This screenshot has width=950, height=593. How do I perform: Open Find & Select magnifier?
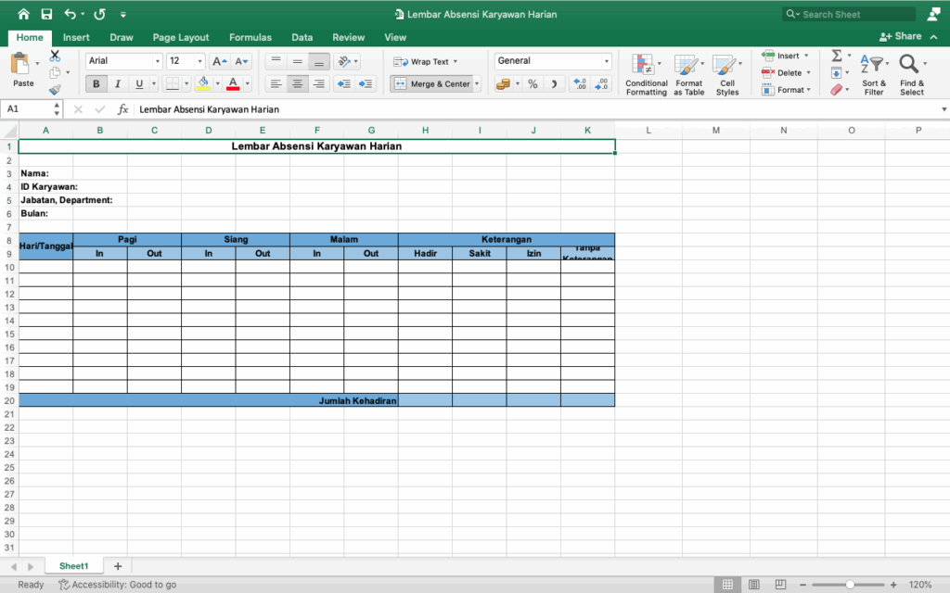point(911,74)
